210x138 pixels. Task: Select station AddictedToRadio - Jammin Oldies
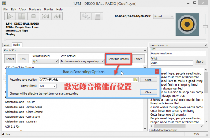click(24, 107)
